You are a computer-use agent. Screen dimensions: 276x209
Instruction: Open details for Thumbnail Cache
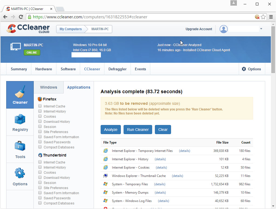coord(178,176)
